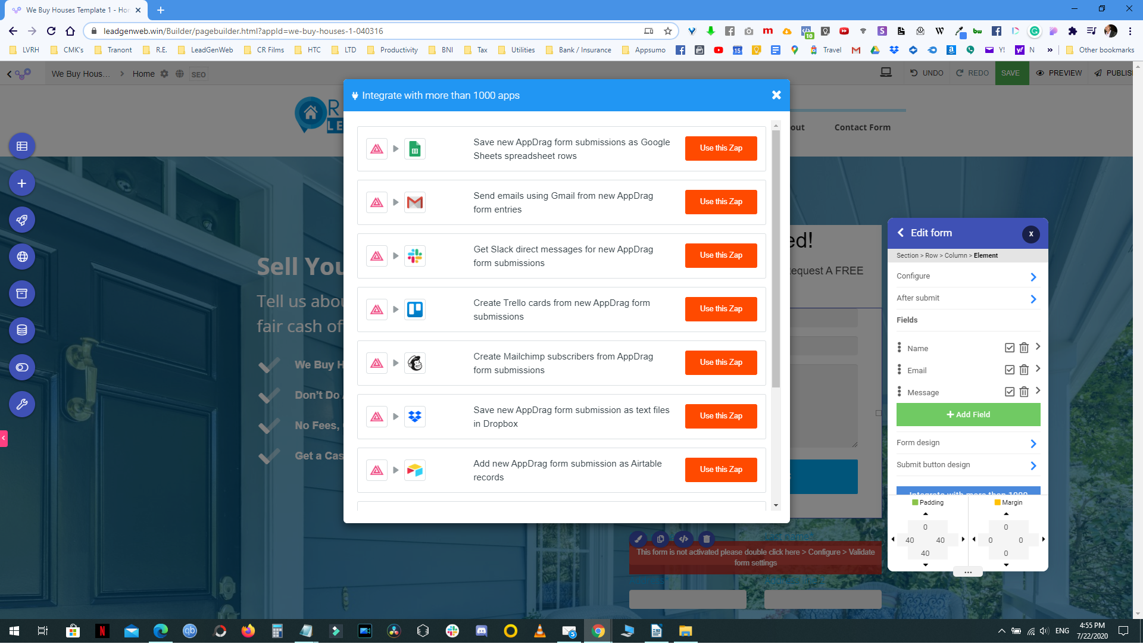Screen dimensions: 1143x644
Task: Click the Gmail integration icon
Action: (414, 202)
